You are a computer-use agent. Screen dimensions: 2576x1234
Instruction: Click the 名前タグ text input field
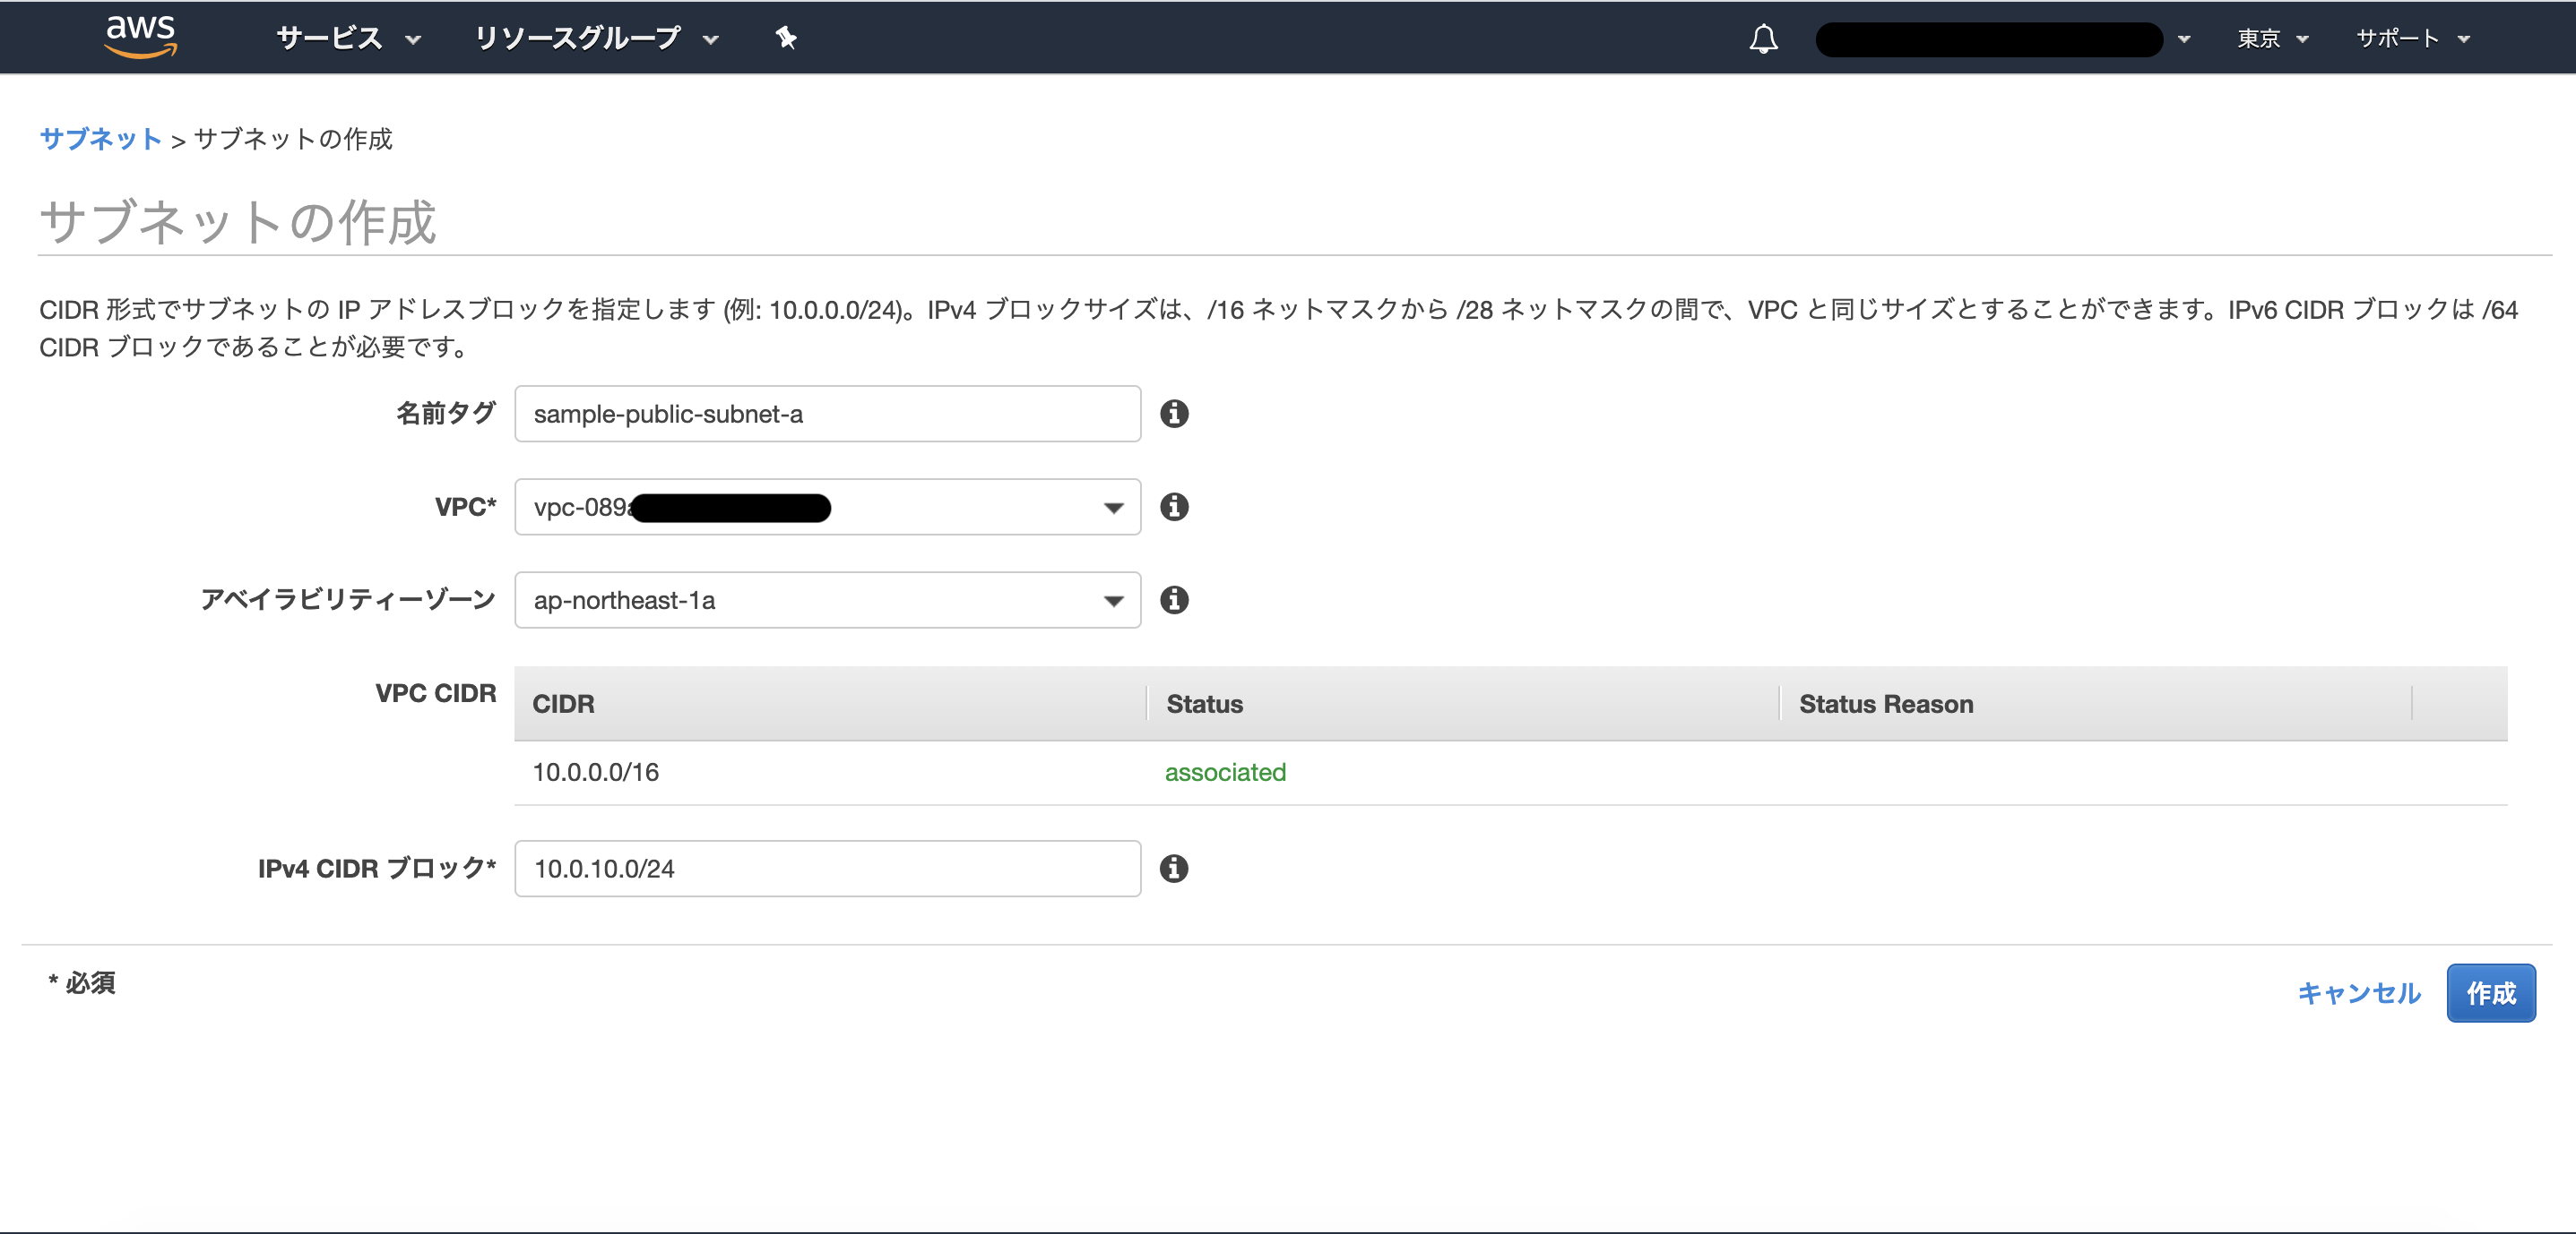tap(827, 414)
